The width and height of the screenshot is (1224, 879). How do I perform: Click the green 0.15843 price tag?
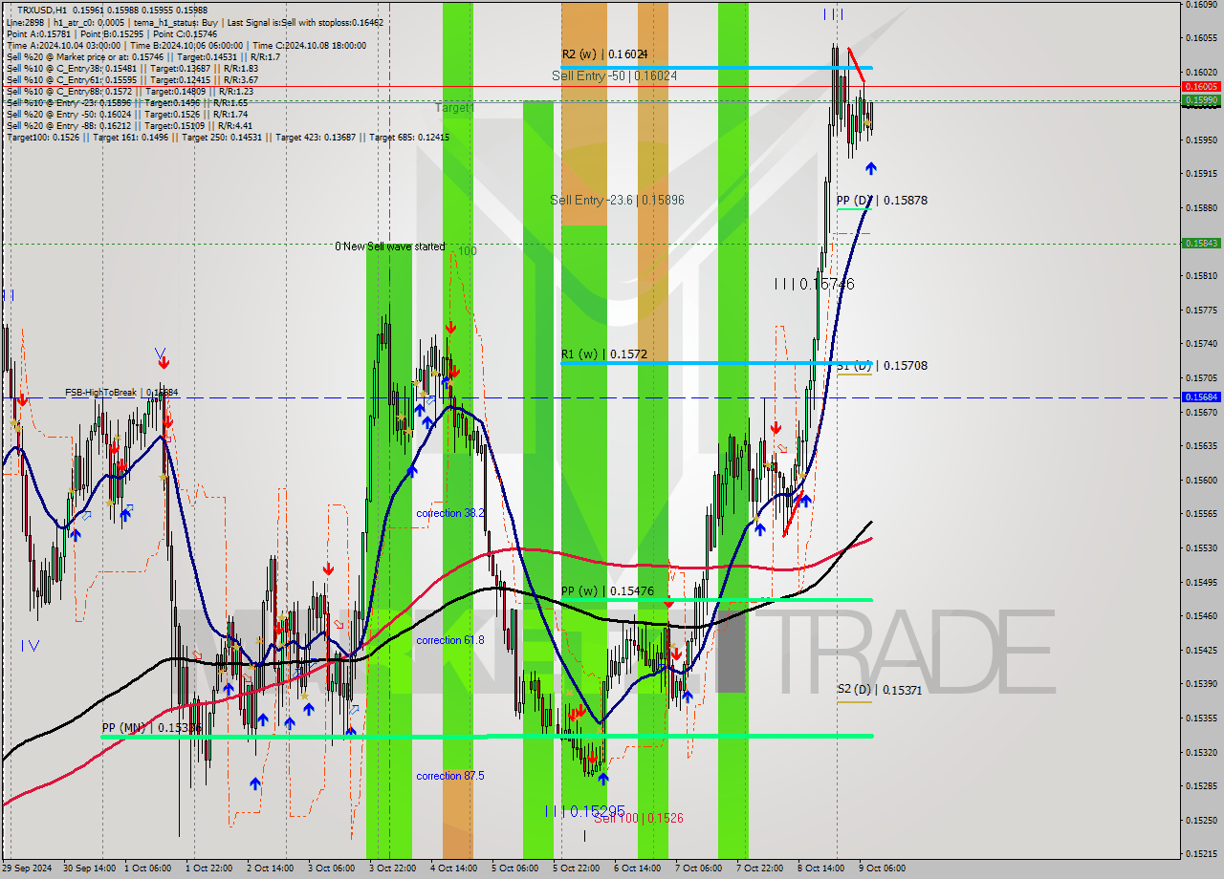coord(1201,243)
